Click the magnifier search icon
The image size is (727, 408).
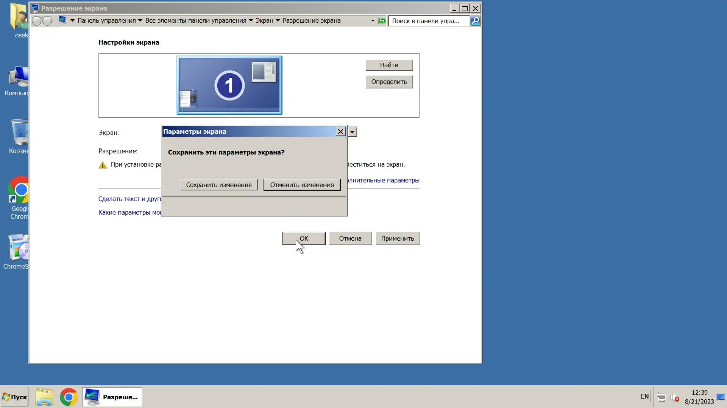coord(475,21)
